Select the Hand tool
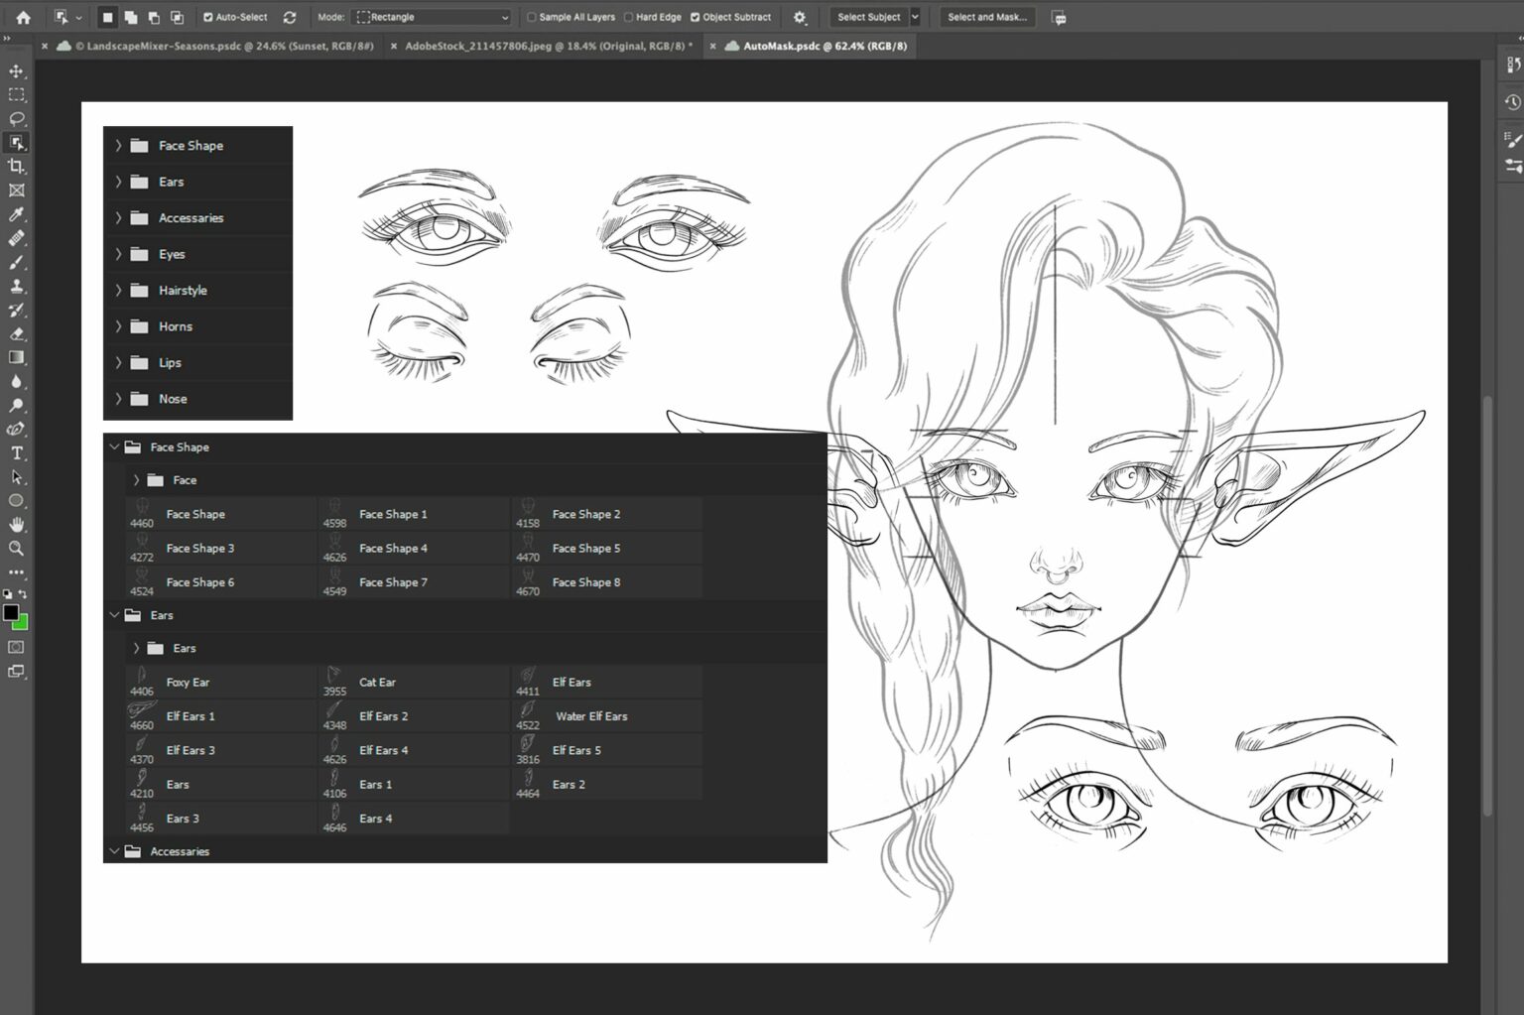Viewport: 1524px width, 1015px height. click(16, 525)
